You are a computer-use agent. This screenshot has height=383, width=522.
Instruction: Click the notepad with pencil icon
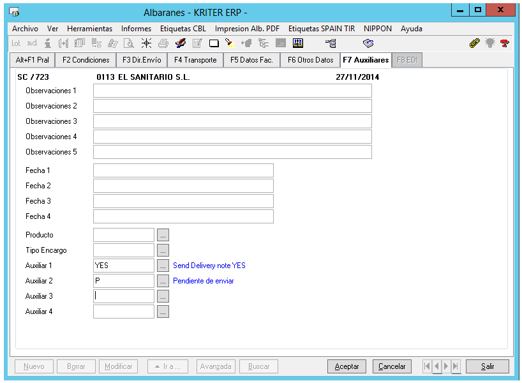tap(197, 43)
